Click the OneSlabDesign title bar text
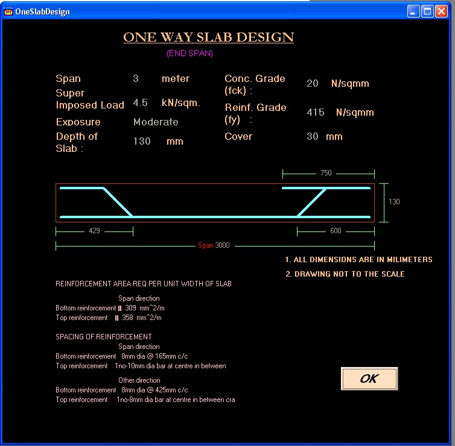455x446 pixels. 43,11
